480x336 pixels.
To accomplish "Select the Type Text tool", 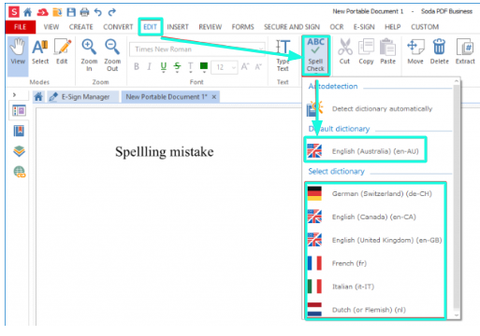I will coord(283,55).
